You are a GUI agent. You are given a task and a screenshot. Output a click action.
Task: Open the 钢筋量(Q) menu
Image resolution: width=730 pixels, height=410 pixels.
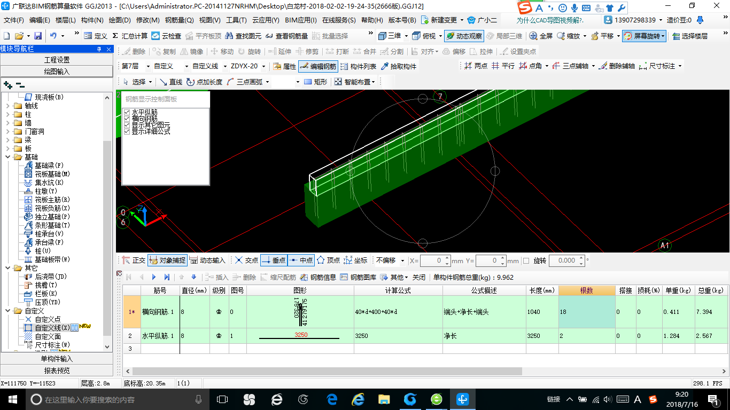[179, 20]
